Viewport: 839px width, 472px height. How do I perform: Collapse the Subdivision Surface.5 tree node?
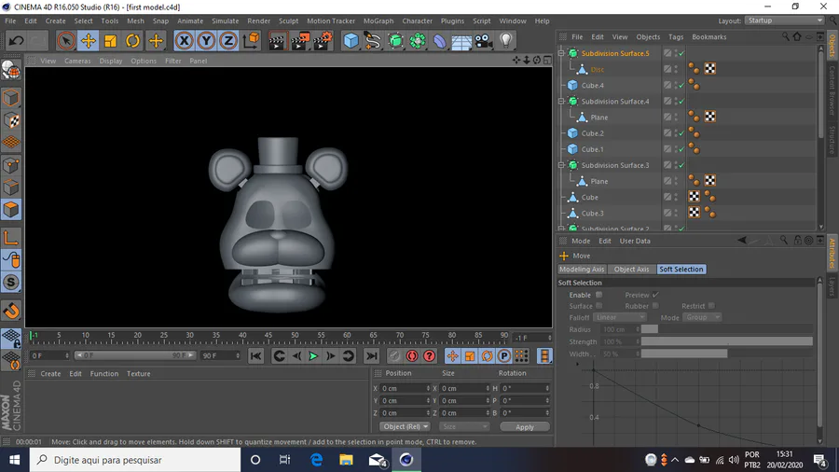point(561,53)
